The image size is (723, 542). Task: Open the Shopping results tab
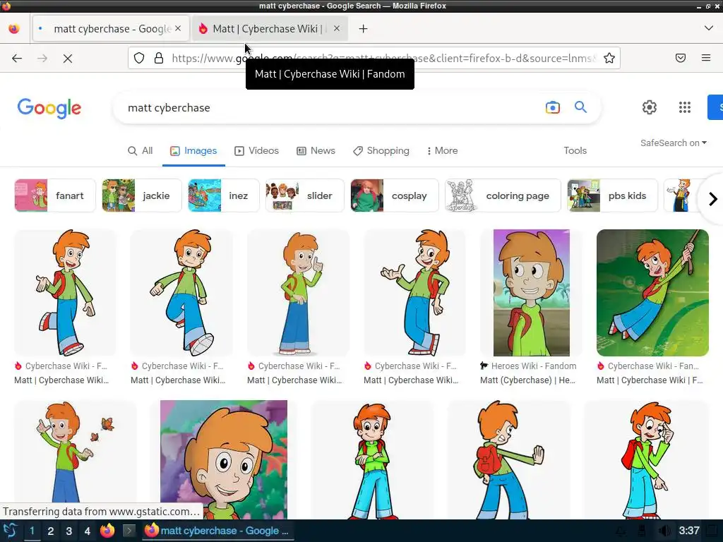tap(381, 151)
